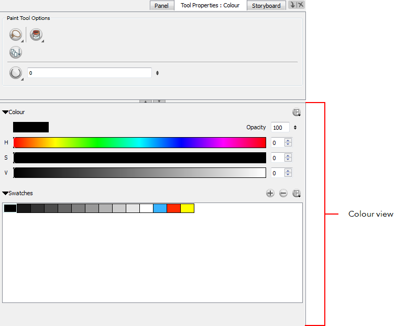Click the H numeric value field
Image resolution: width=406 pixels, height=326 pixels.
[x=278, y=143]
